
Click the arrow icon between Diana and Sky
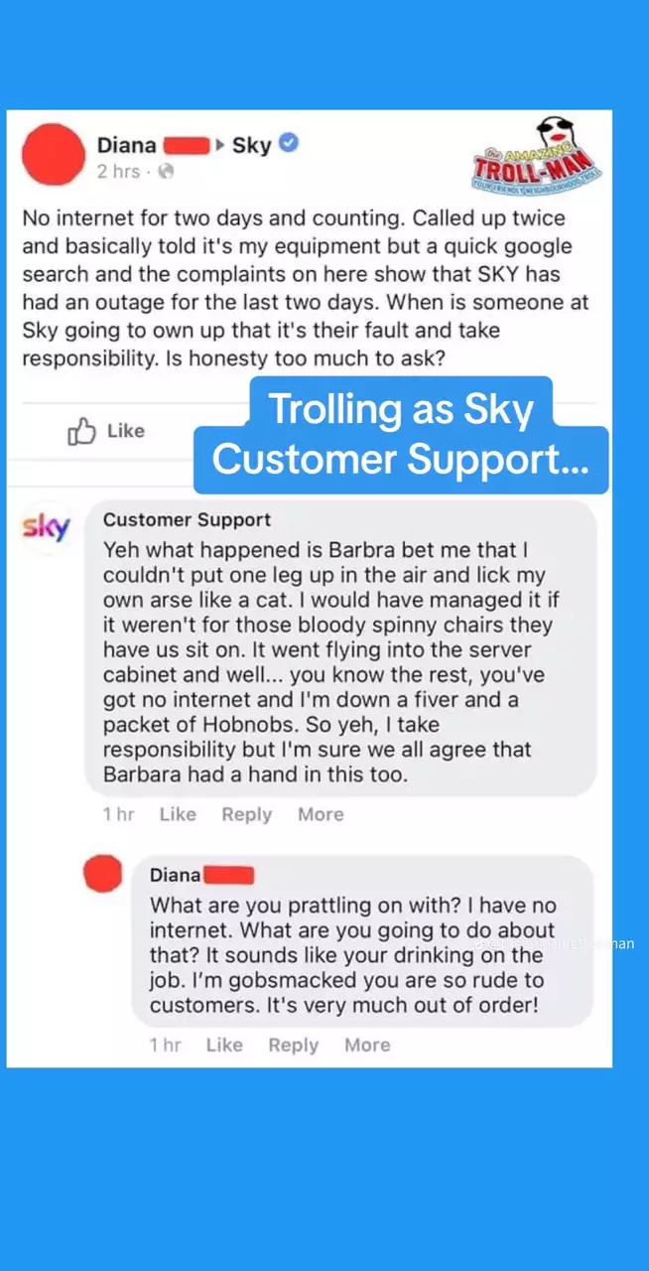(x=220, y=145)
